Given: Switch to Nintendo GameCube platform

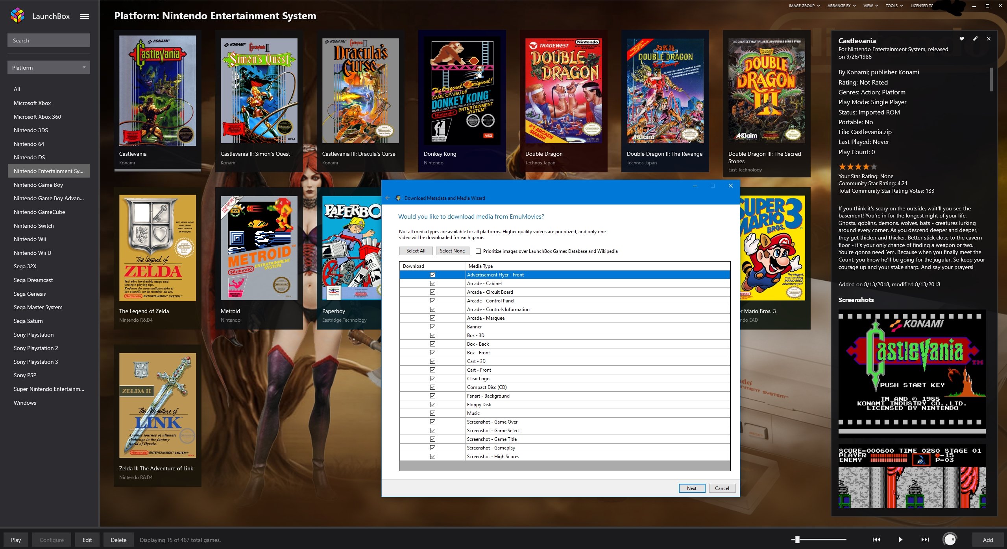Looking at the screenshot, I should pyautogui.click(x=48, y=212).
